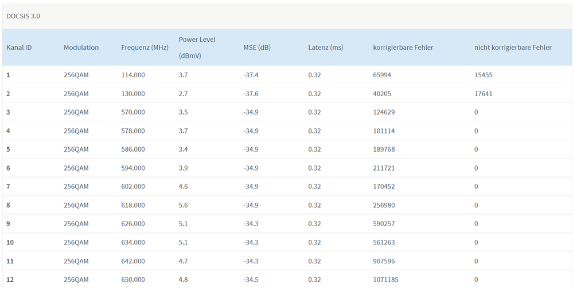This screenshot has width=573, height=288.
Task: Click power level value 5.6
Action: [x=184, y=206]
